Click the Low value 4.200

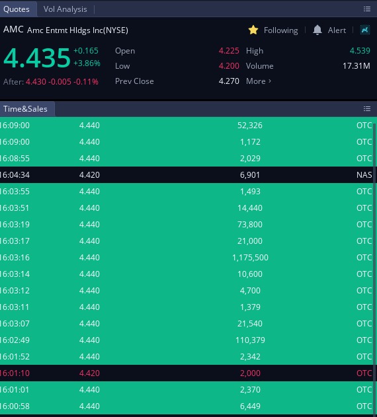tap(229, 65)
